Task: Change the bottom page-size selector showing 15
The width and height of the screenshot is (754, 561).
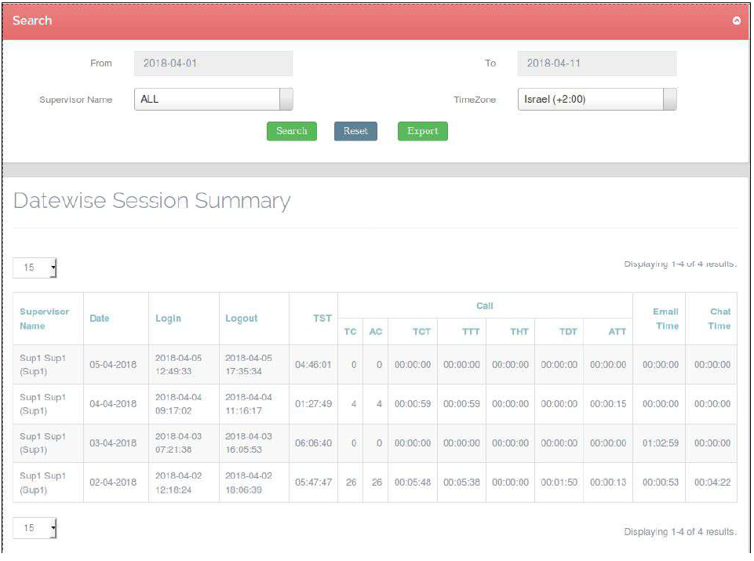Action: click(35, 528)
